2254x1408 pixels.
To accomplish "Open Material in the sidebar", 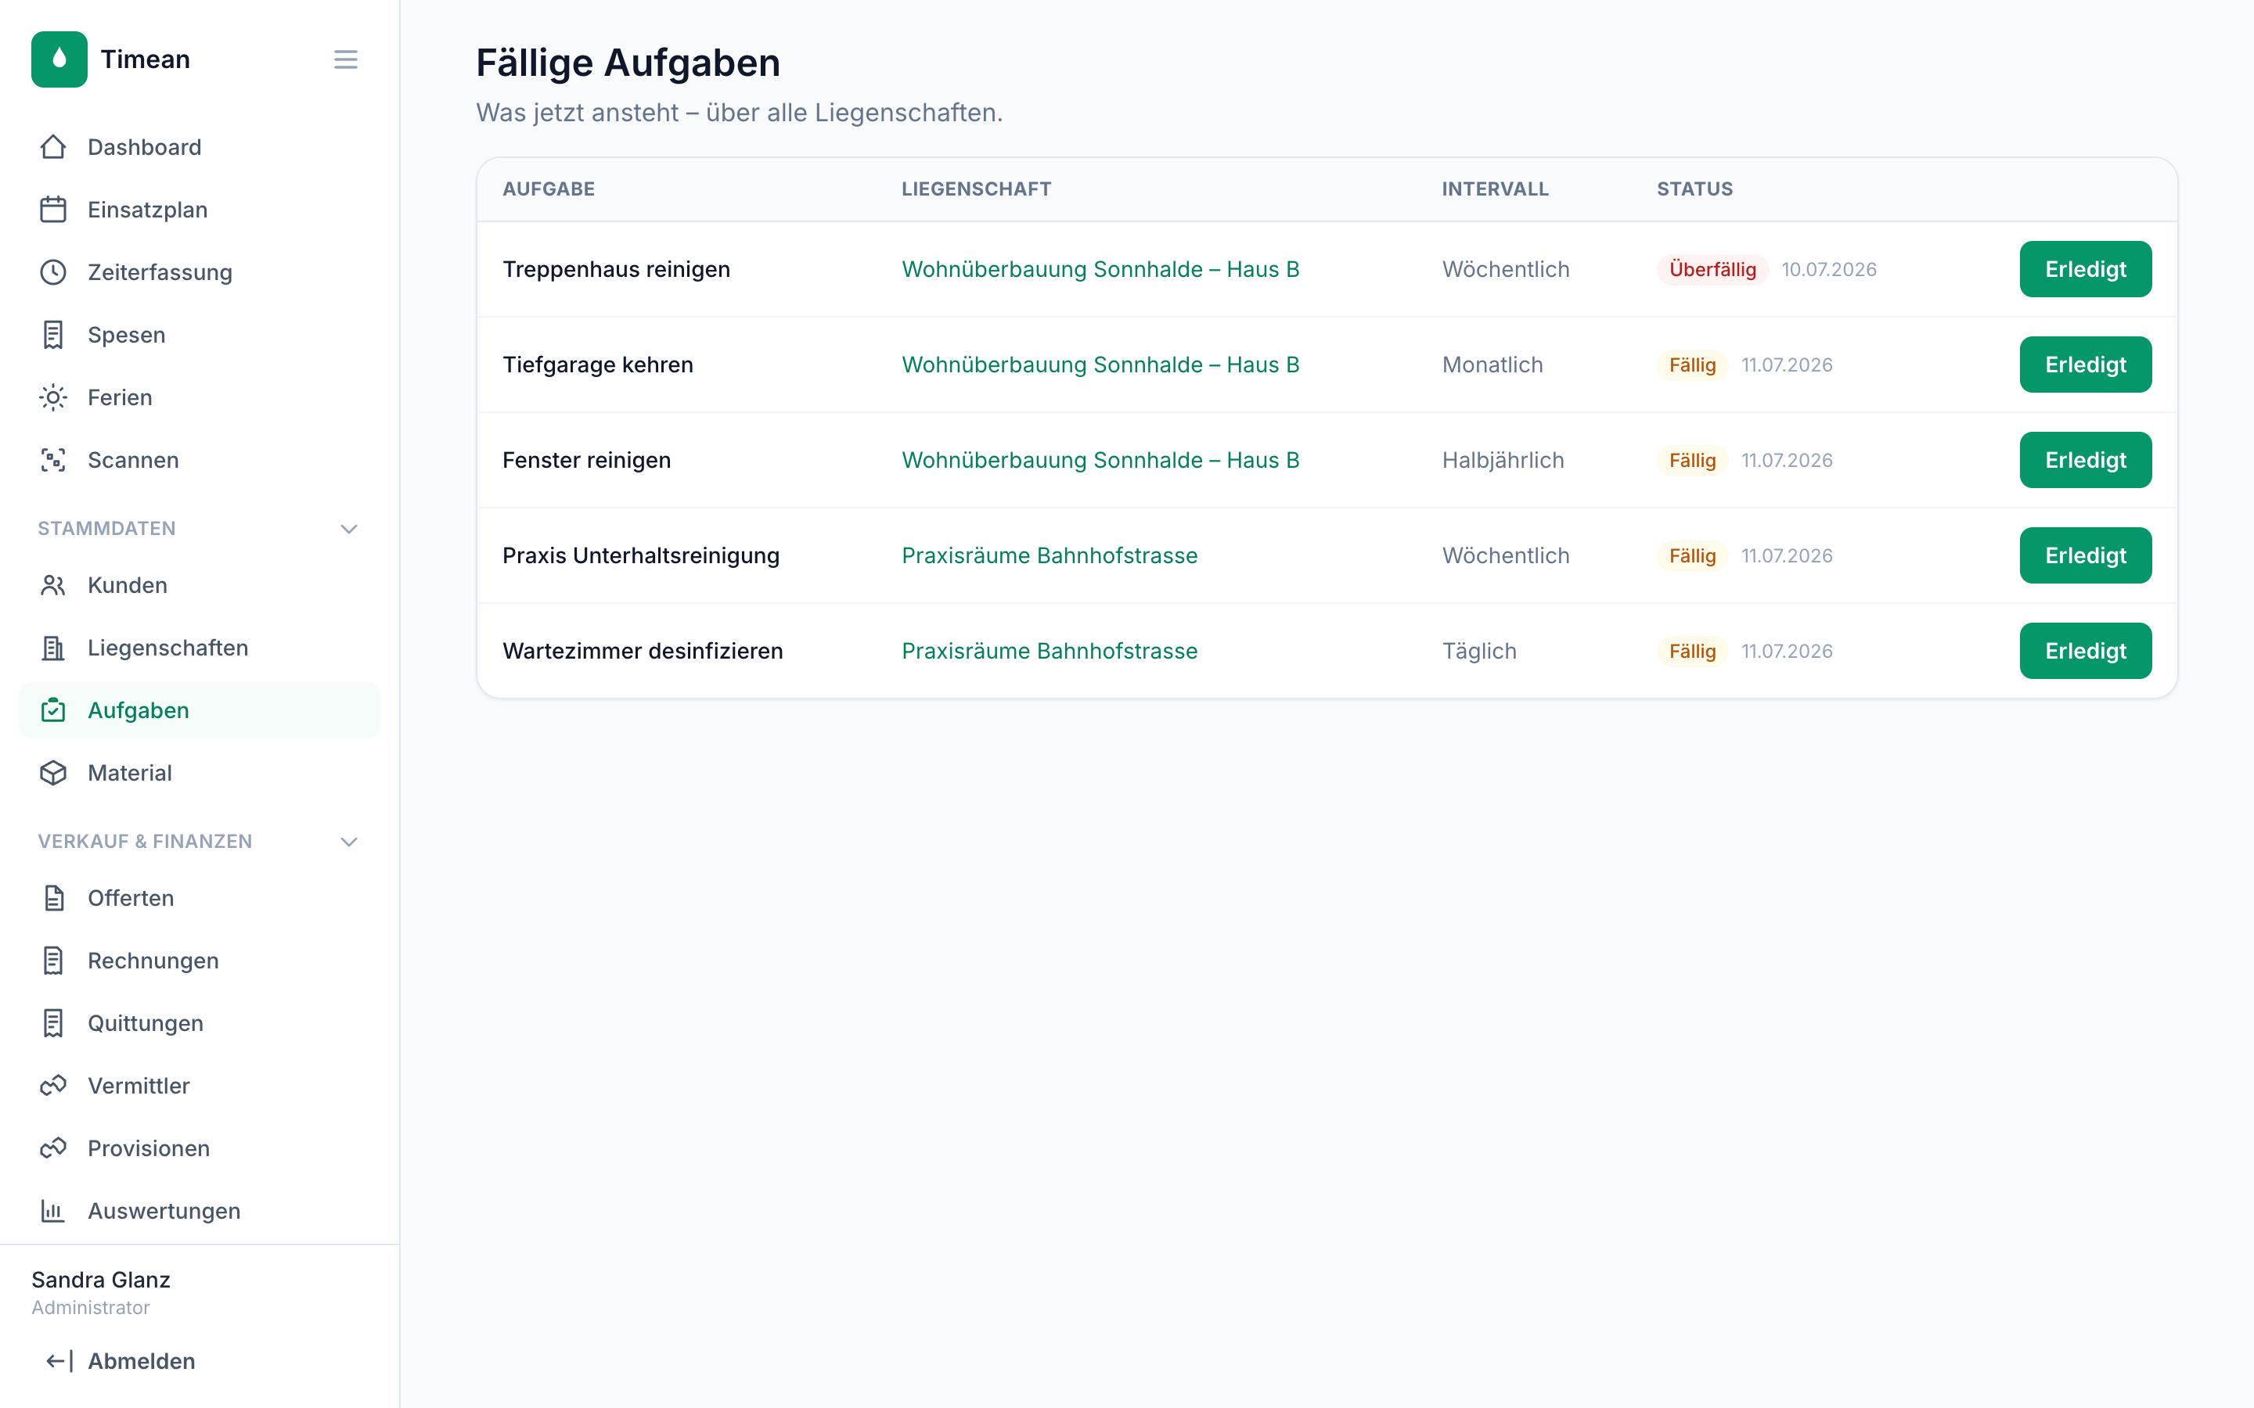I will [200, 773].
